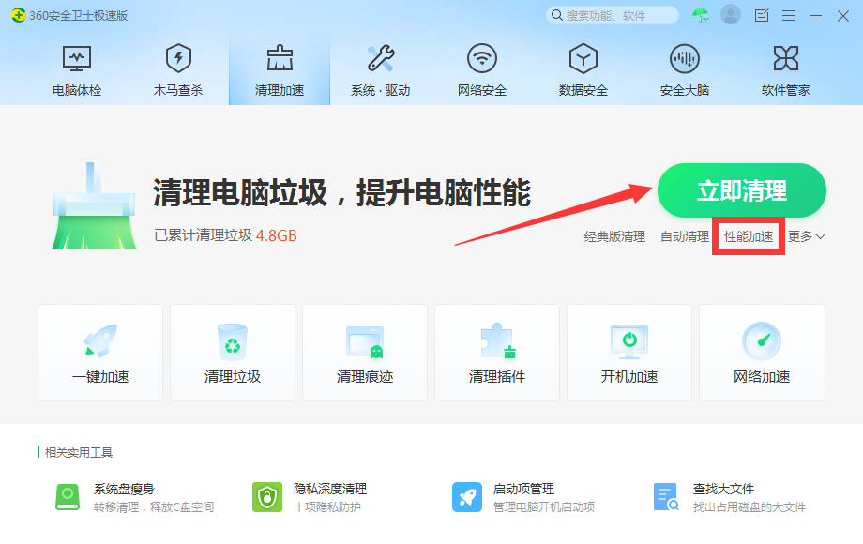Screen dimensions: 863x544
Task: Open 清理插件 puzzle card
Action: coord(497,353)
